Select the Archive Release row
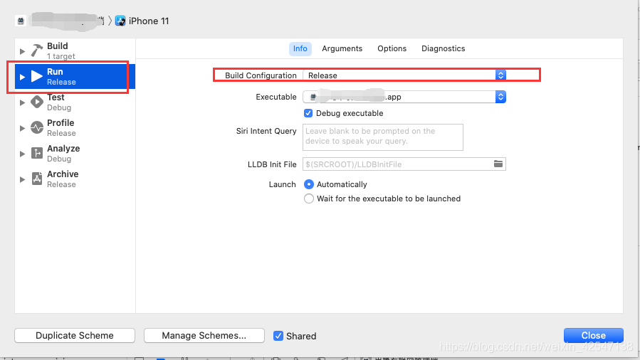Image resolution: width=640 pixels, height=360 pixels. [x=75, y=179]
